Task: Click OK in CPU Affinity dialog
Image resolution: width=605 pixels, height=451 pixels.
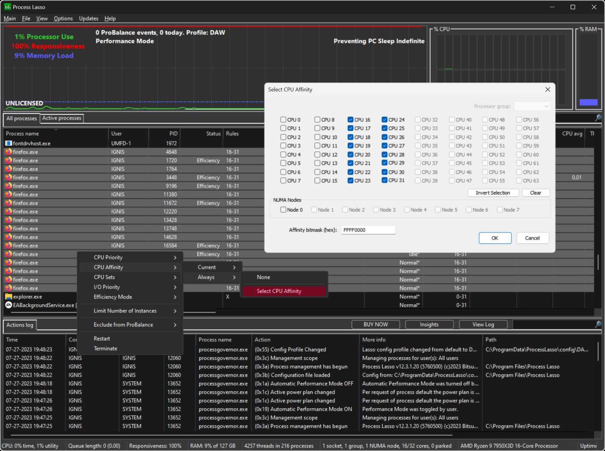Action: (x=495, y=238)
